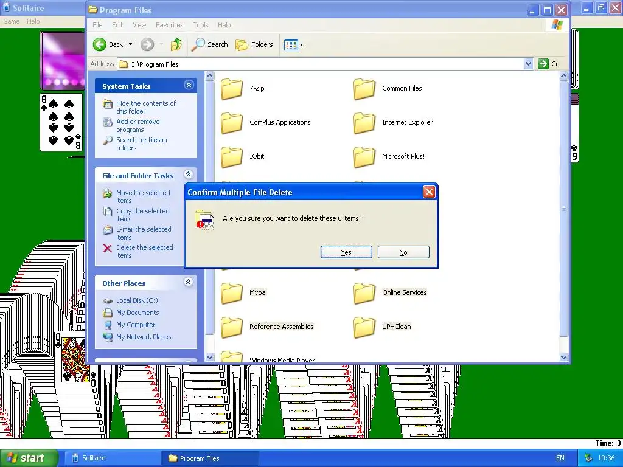The width and height of the screenshot is (623, 467).
Task: Click Copy the selected items link
Action: pos(142,215)
